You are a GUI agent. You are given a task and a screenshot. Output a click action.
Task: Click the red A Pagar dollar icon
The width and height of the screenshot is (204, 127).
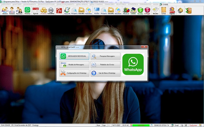click(x=147, y=11)
